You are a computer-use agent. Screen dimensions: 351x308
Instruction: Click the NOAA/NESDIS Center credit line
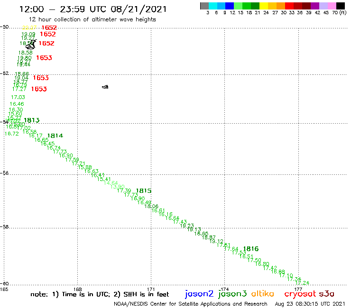coord(191,304)
